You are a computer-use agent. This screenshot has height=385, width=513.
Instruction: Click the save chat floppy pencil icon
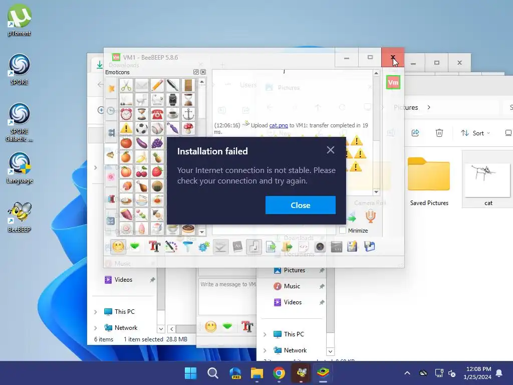click(x=352, y=247)
